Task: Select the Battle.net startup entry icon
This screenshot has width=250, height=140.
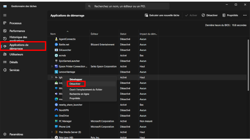Action: (x=56, y=44)
